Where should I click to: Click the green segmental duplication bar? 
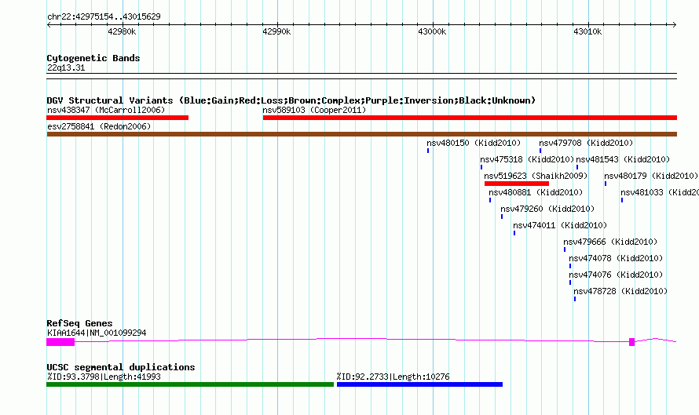click(x=190, y=384)
